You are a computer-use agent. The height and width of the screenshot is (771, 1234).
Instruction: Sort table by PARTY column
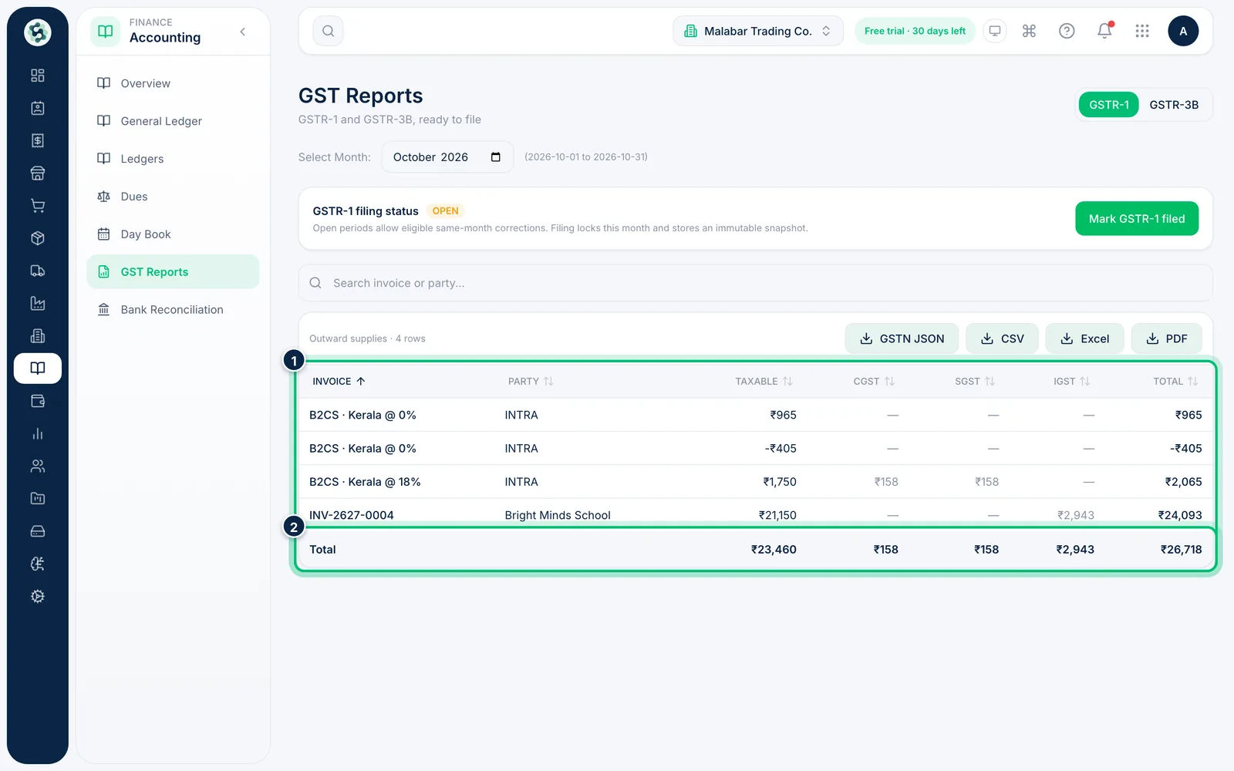(x=531, y=381)
